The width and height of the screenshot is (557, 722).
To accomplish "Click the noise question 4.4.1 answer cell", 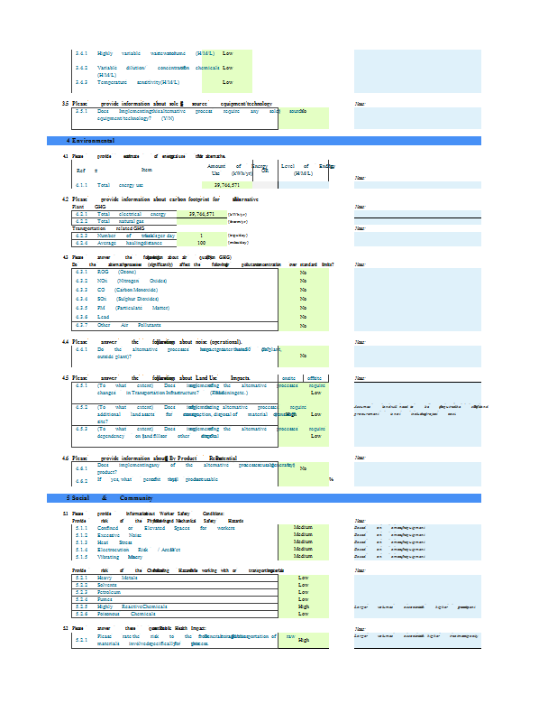I will (304, 356).
